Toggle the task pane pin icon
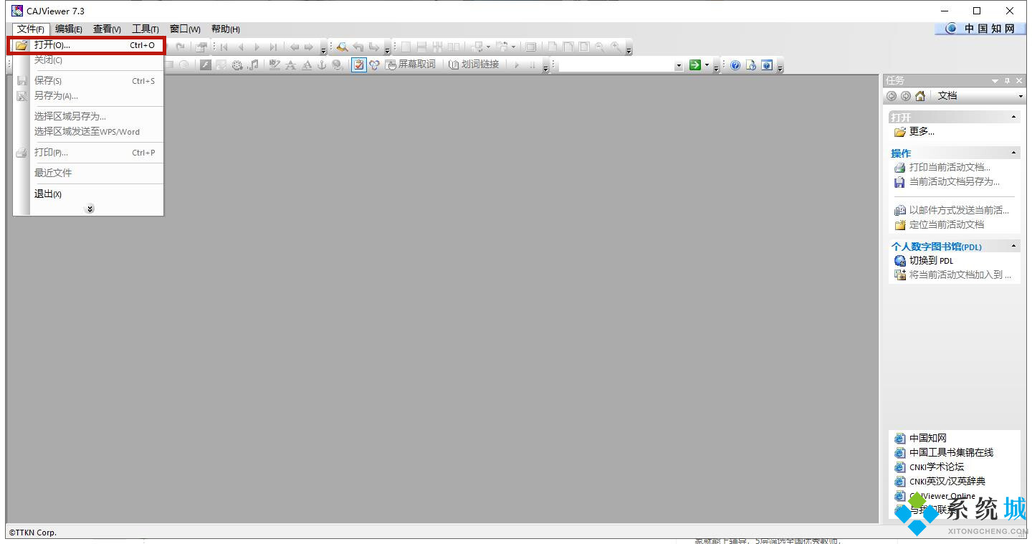 click(x=1007, y=81)
